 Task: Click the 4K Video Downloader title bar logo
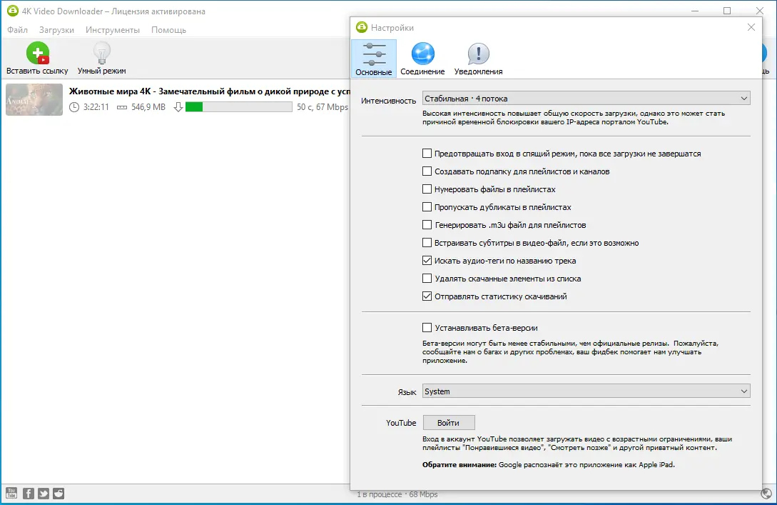tap(12, 11)
